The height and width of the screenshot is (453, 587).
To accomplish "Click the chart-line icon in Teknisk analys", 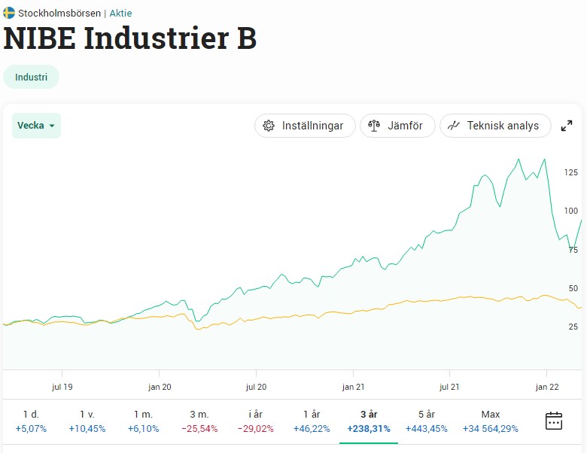I will pyautogui.click(x=454, y=126).
